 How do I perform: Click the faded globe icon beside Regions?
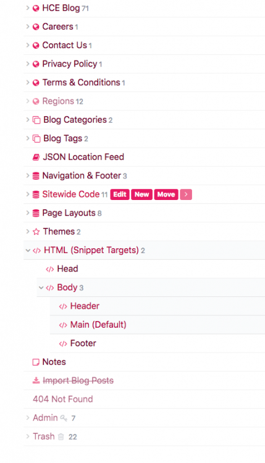click(x=36, y=101)
